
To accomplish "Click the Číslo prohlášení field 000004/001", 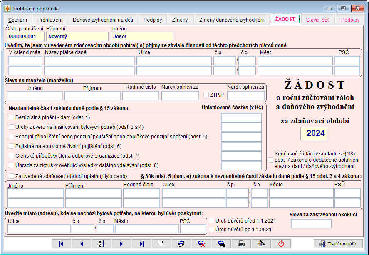I will (25, 37).
